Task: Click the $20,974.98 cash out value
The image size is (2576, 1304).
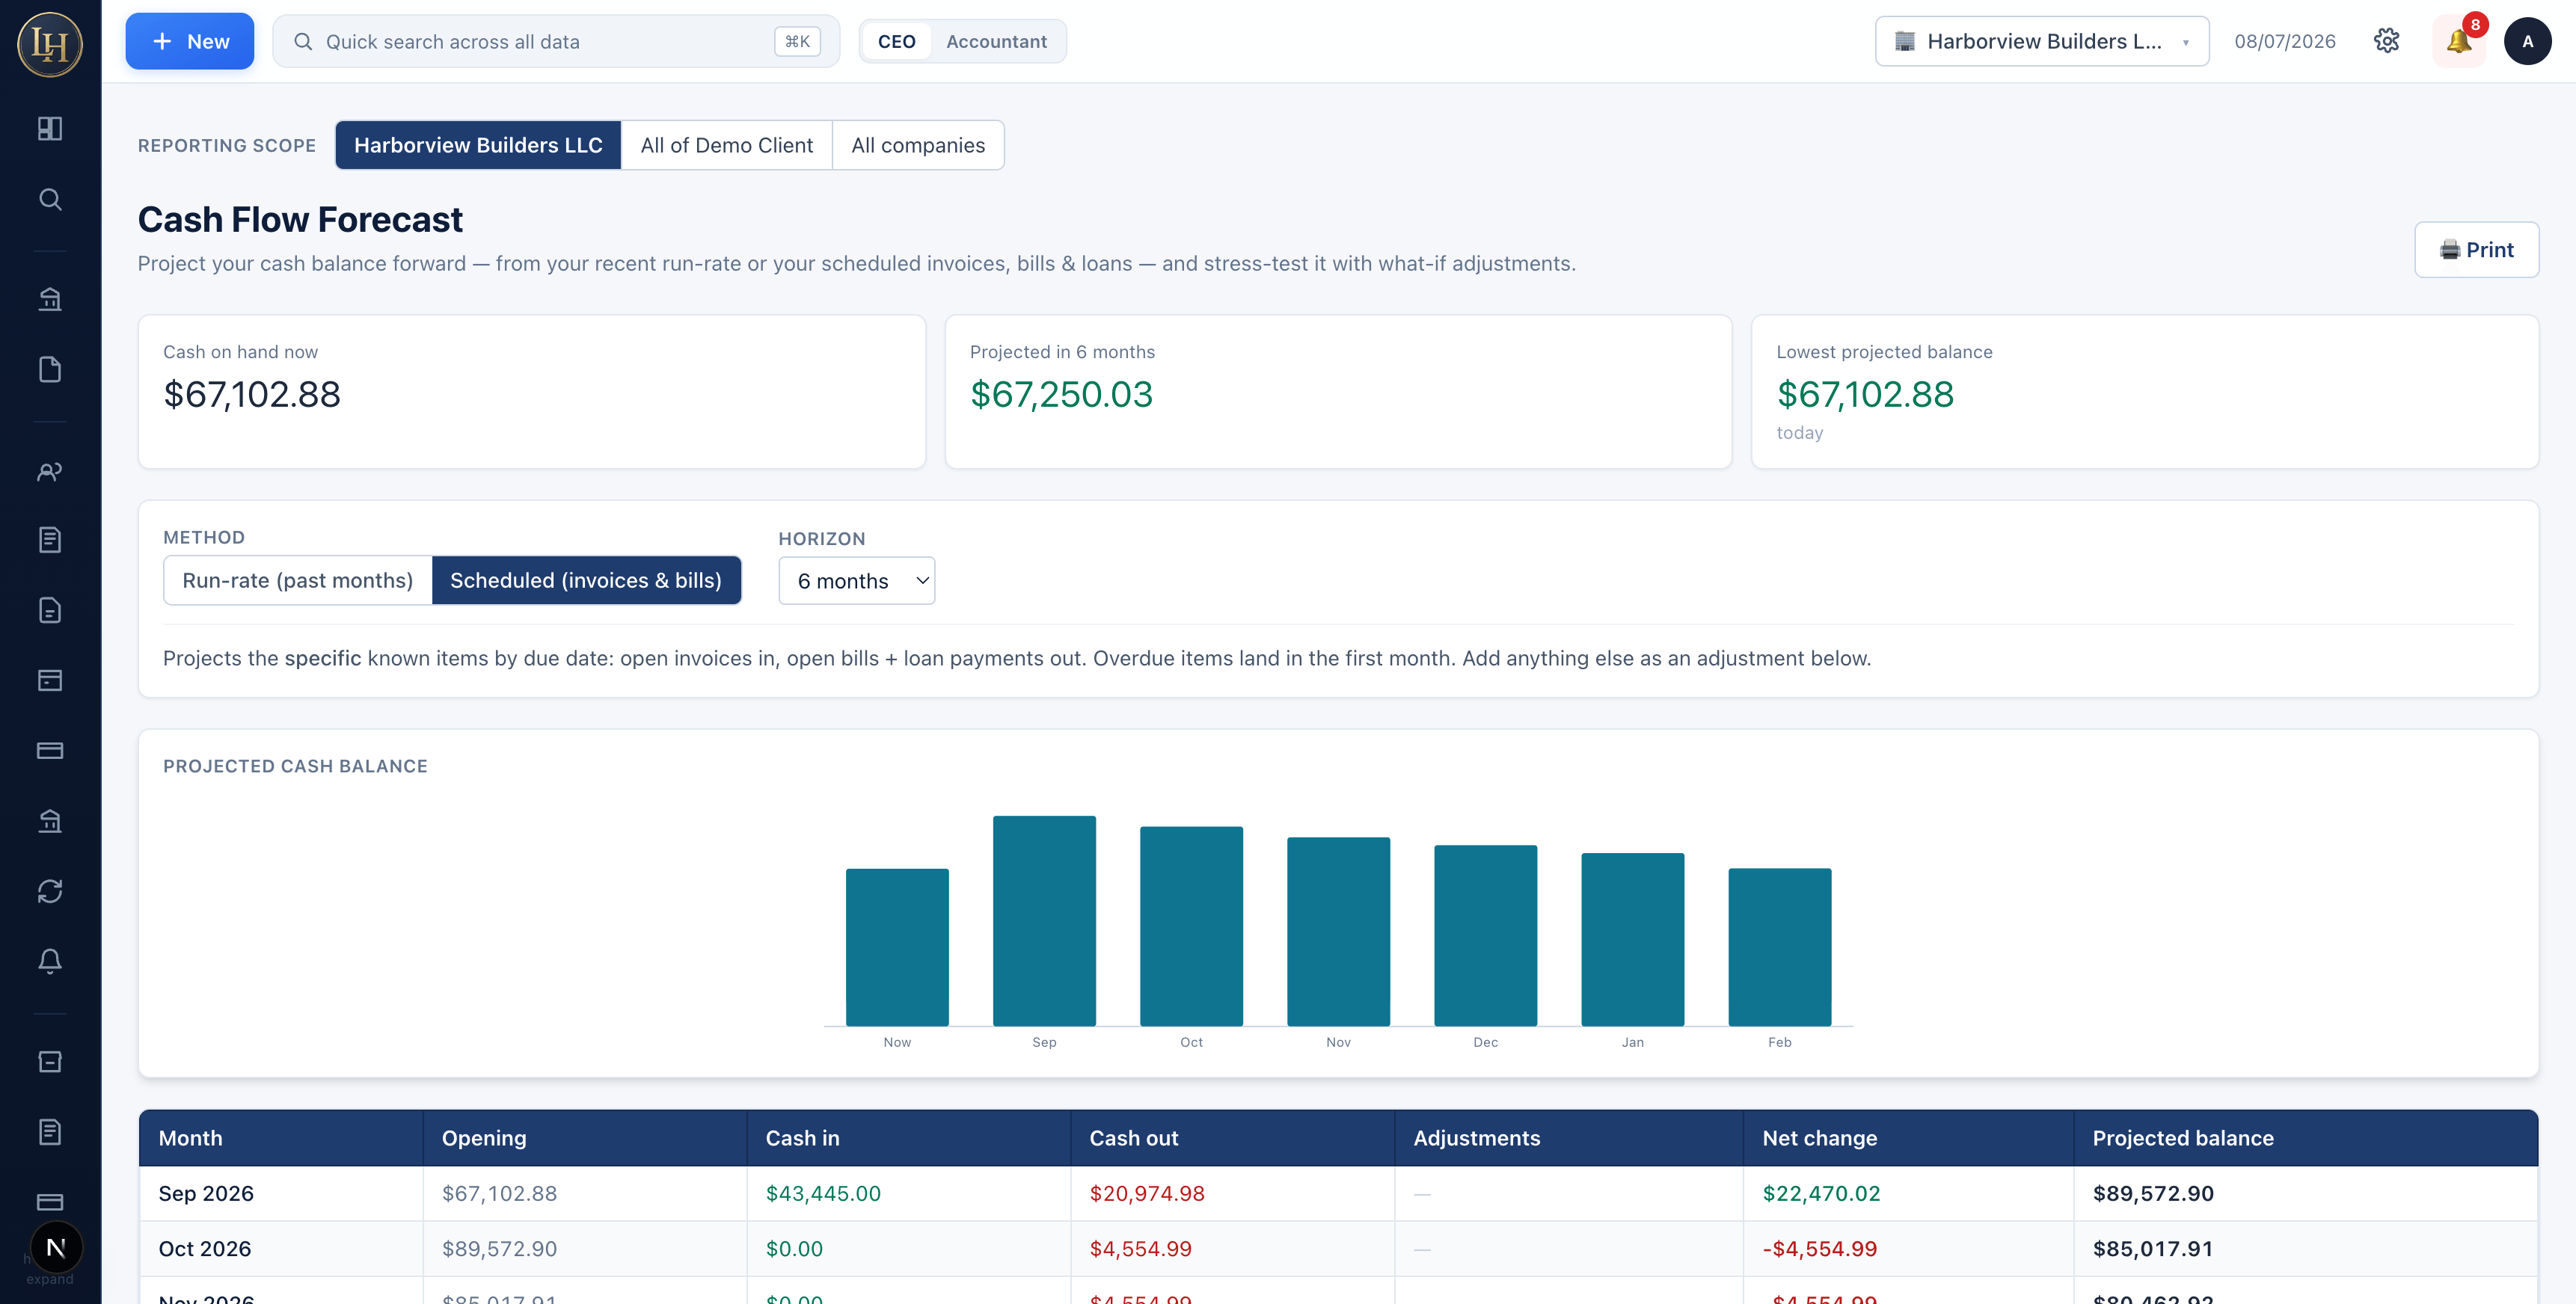Action: tap(1147, 1193)
